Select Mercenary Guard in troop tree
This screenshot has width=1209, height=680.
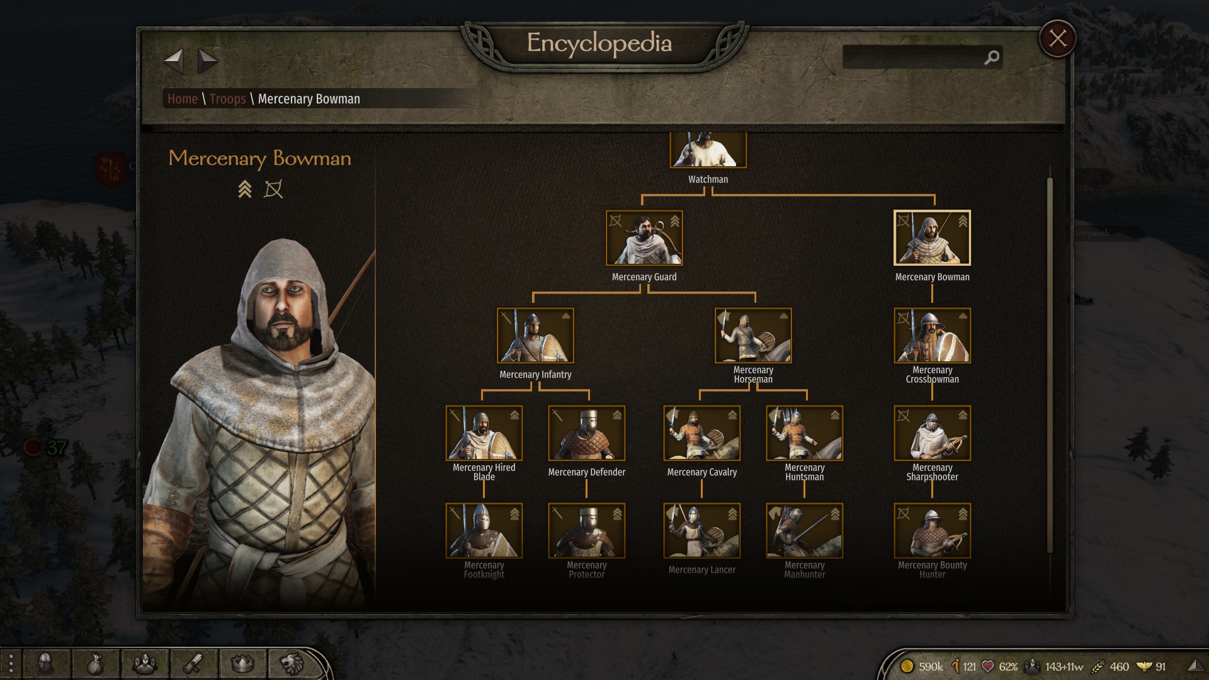point(644,238)
